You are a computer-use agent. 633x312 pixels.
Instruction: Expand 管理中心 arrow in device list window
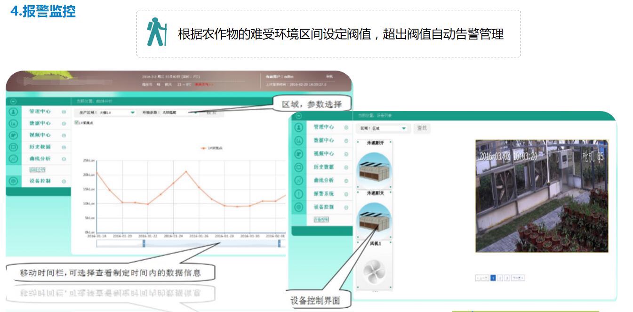(x=346, y=127)
